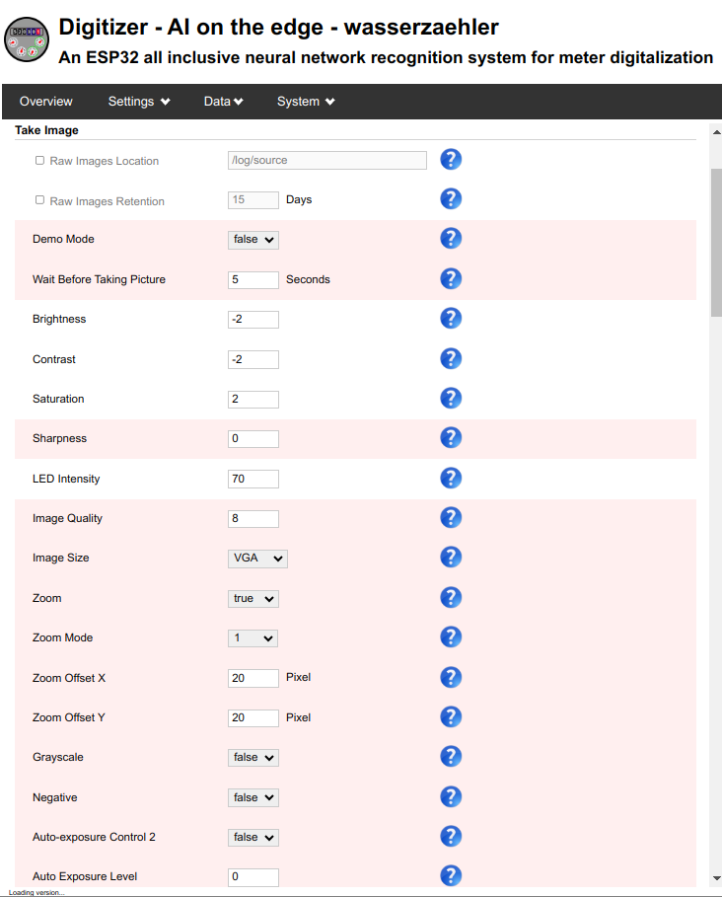Show help for Brightness setting
722x897 pixels.
tap(451, 319)
